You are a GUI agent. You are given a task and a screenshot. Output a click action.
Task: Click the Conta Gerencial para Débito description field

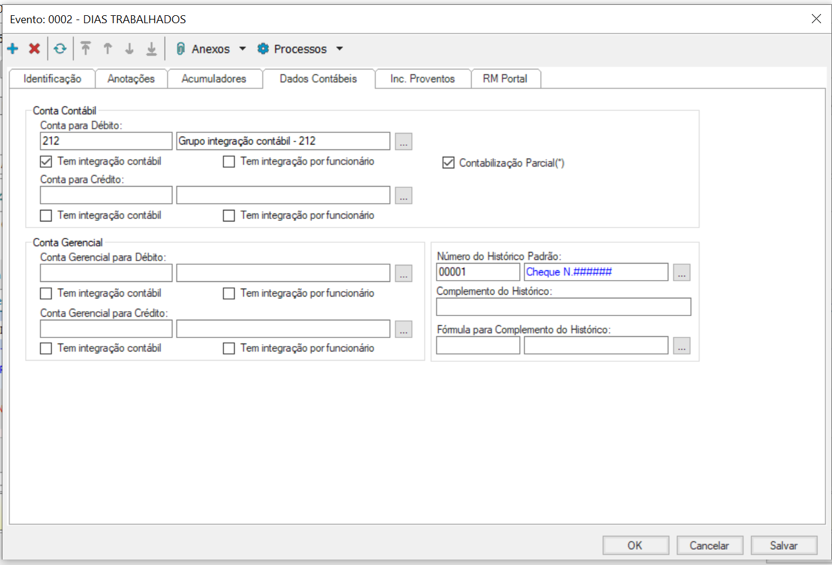tap(283, 273)
